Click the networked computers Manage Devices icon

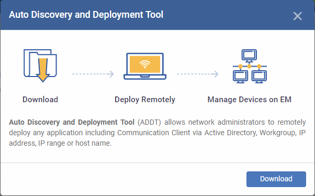[250, 66]
